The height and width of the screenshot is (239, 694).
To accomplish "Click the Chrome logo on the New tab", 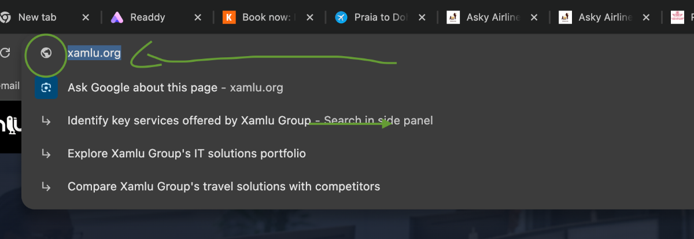I will pyautogui.click(x=6, y=17).
